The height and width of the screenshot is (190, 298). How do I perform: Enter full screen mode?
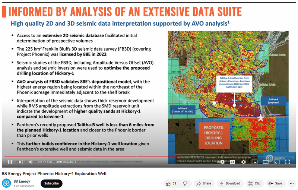288,162
